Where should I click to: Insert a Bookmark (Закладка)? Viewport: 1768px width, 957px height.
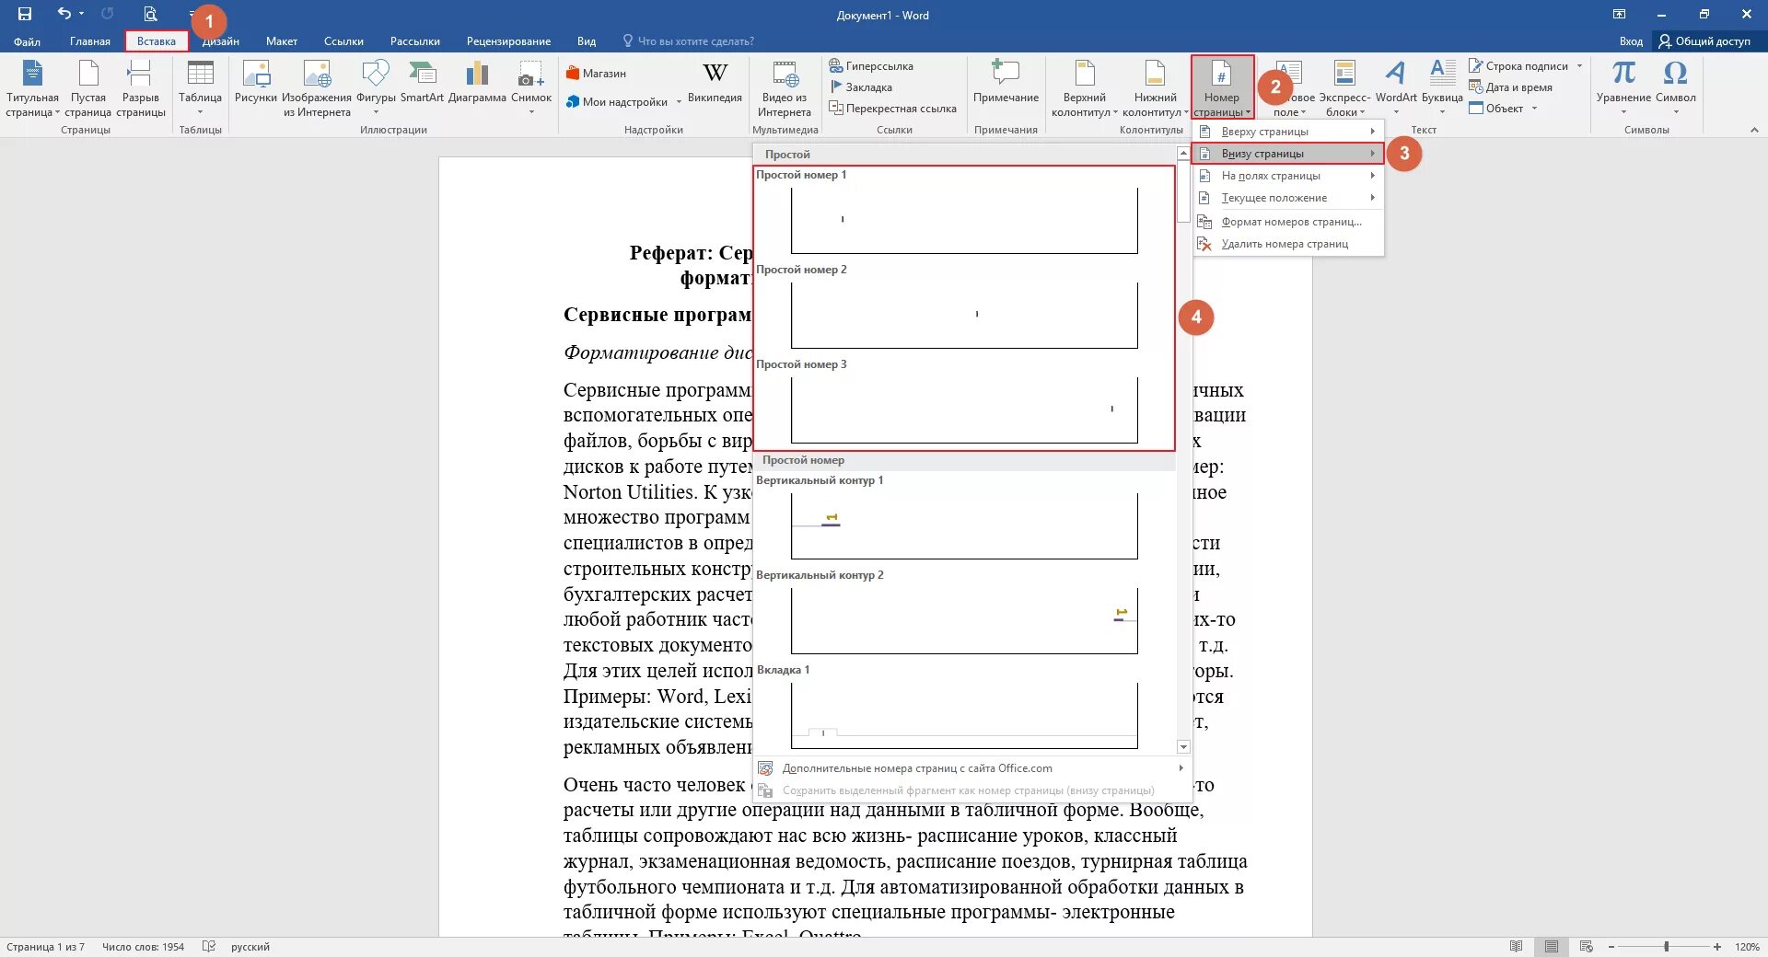pyautogui.click(x=861, y=87)
